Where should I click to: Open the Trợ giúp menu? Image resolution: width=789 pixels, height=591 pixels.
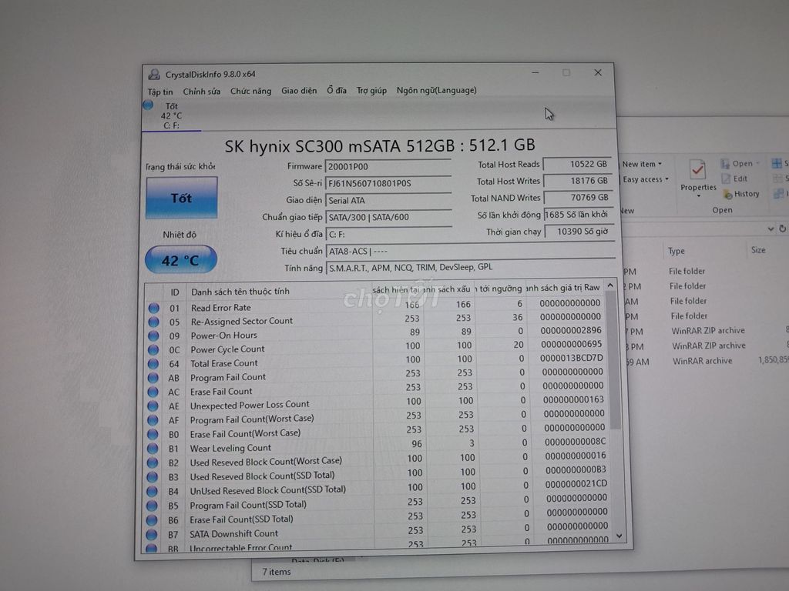[x=371, y=91]
